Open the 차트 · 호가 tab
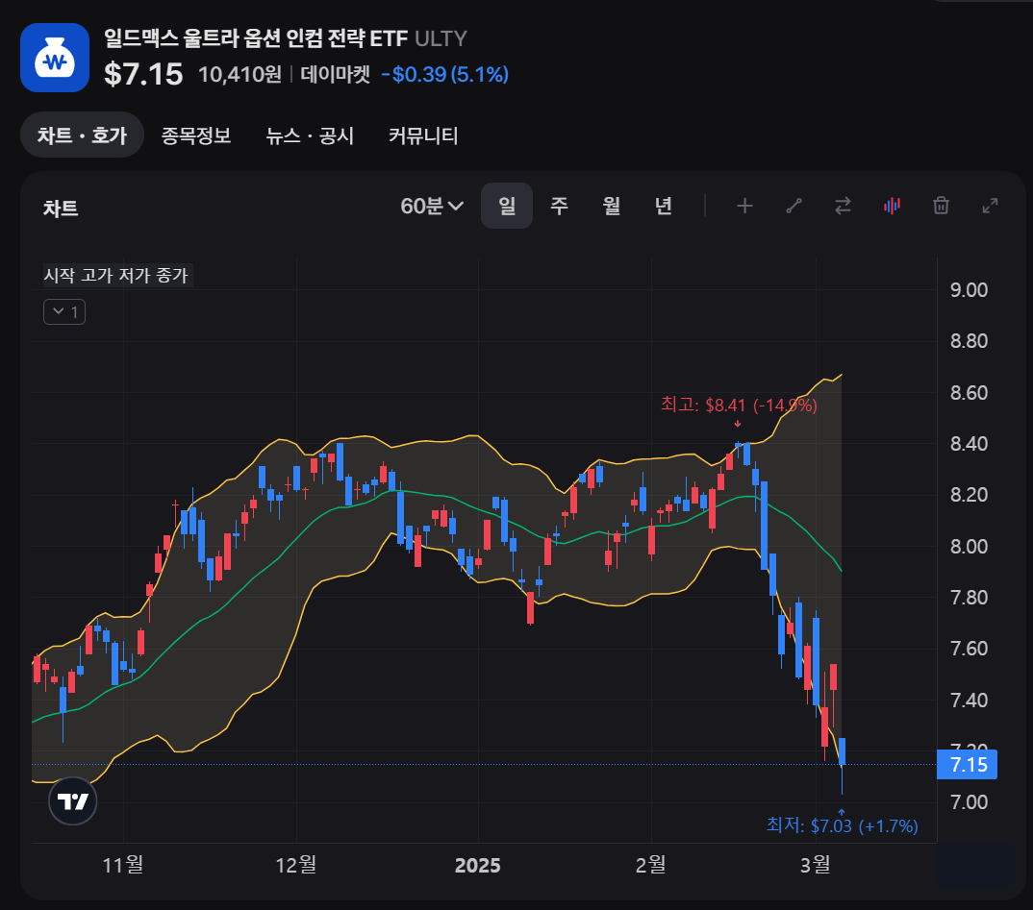Viewport: 1033px width, 910px height. point(82,135)
